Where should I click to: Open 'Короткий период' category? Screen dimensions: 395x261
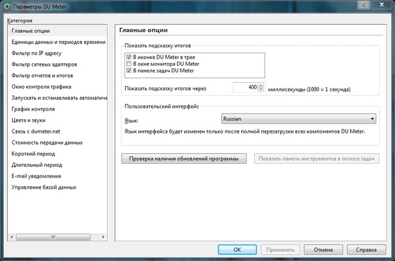pos(57,154)
